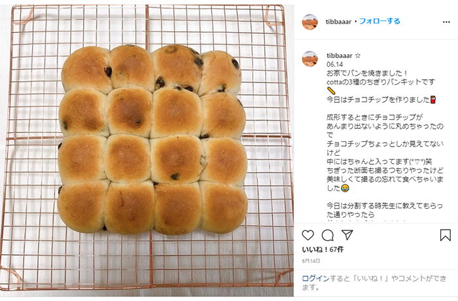Follow tibbaaar via フォローする link
Screen dimensions: 458x301
click(x=379, y=22)
